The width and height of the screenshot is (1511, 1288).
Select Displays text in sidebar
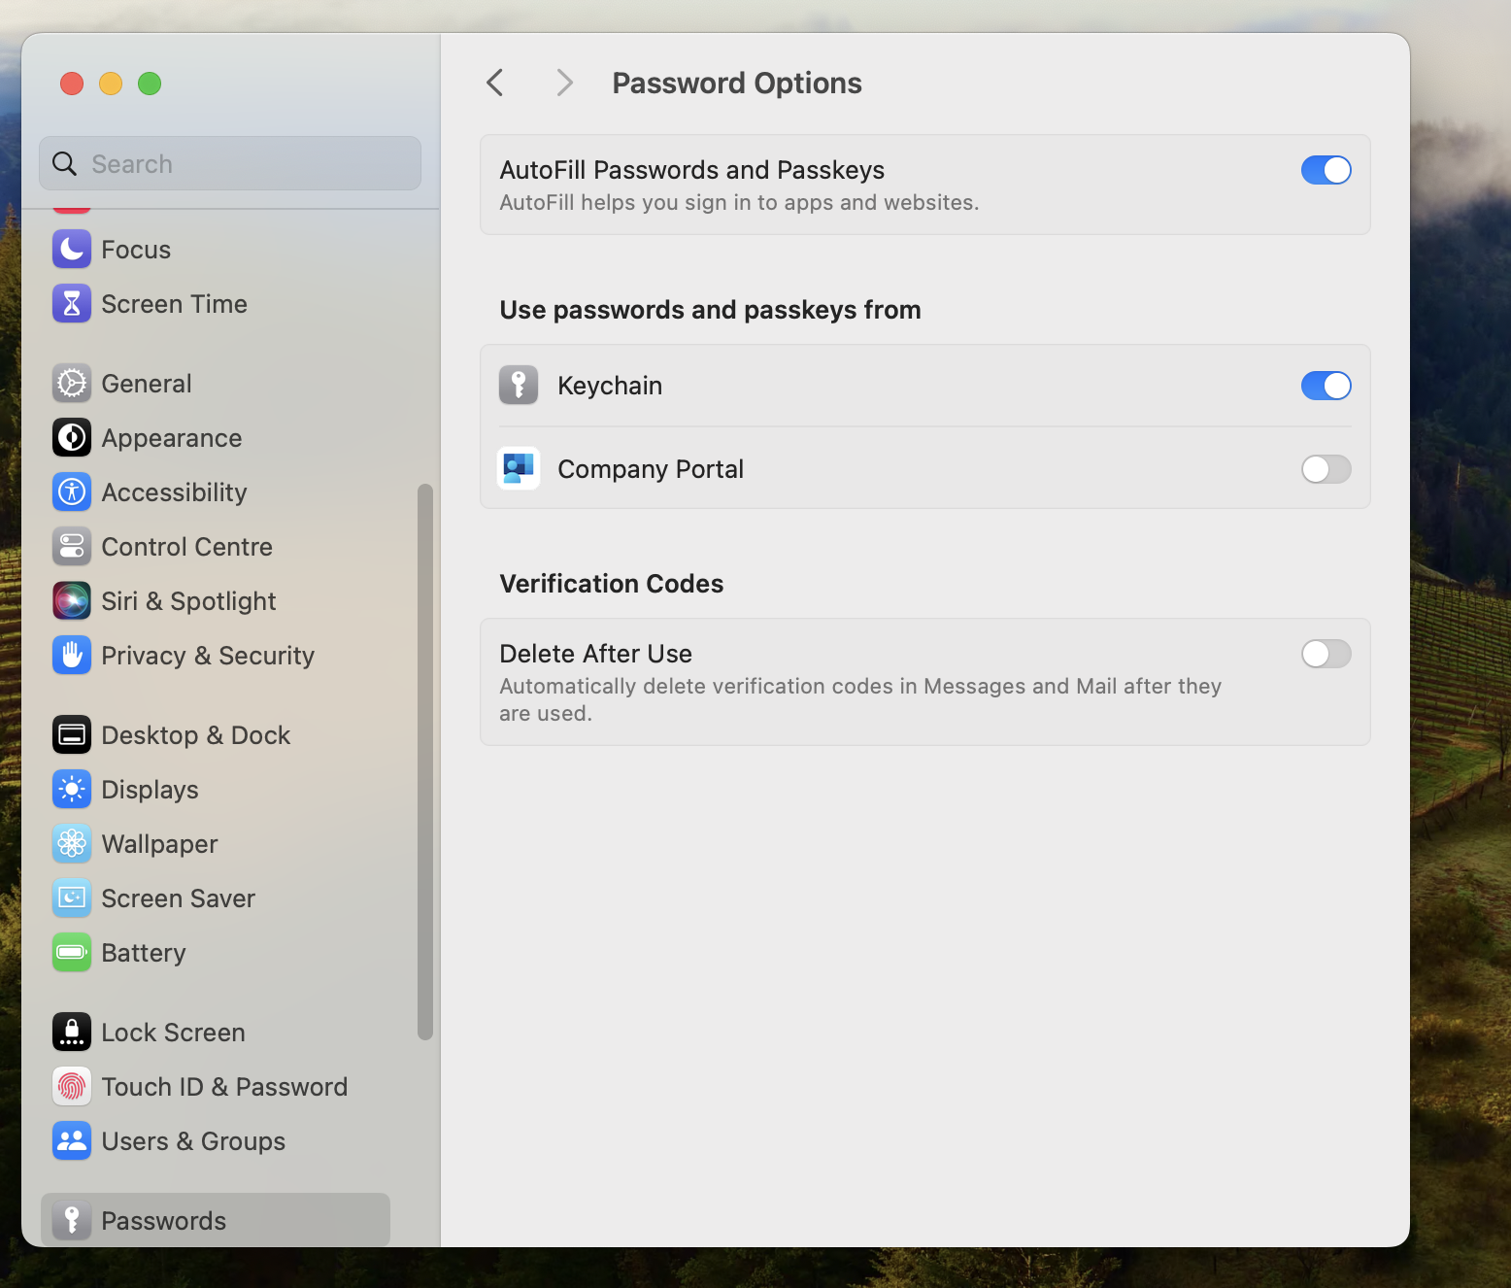151,790
